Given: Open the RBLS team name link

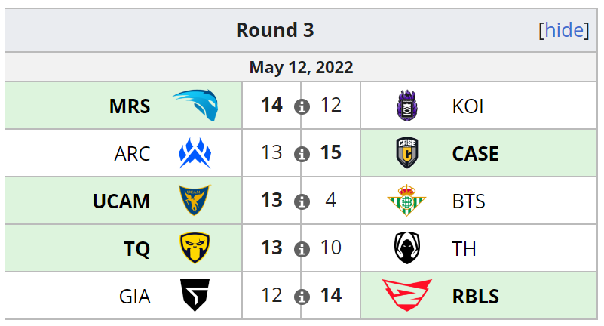Looking at the screenshot, I should [475, 297].
